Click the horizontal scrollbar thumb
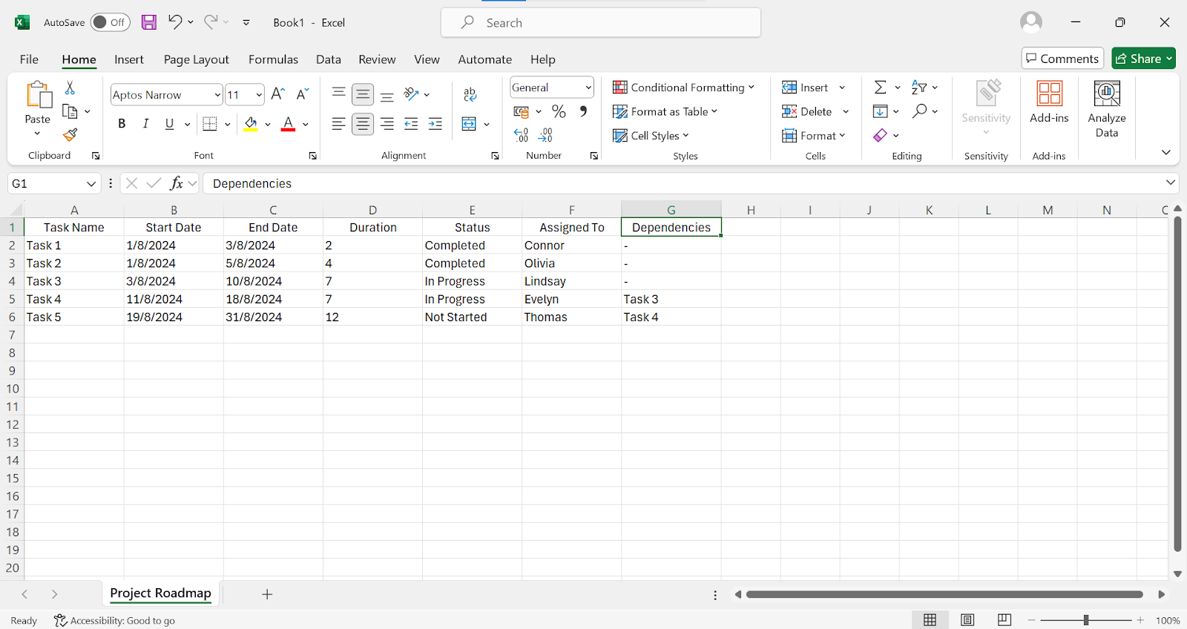The height and width of the screenshot is (629, 1187). pyautogui.click(x=944, y=594)
